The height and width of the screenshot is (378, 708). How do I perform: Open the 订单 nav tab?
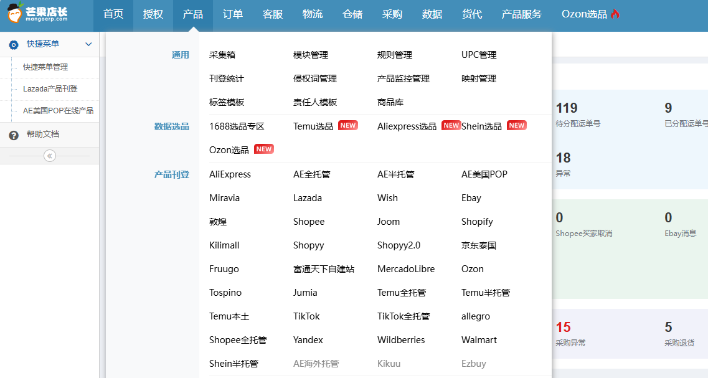[233, 14]
